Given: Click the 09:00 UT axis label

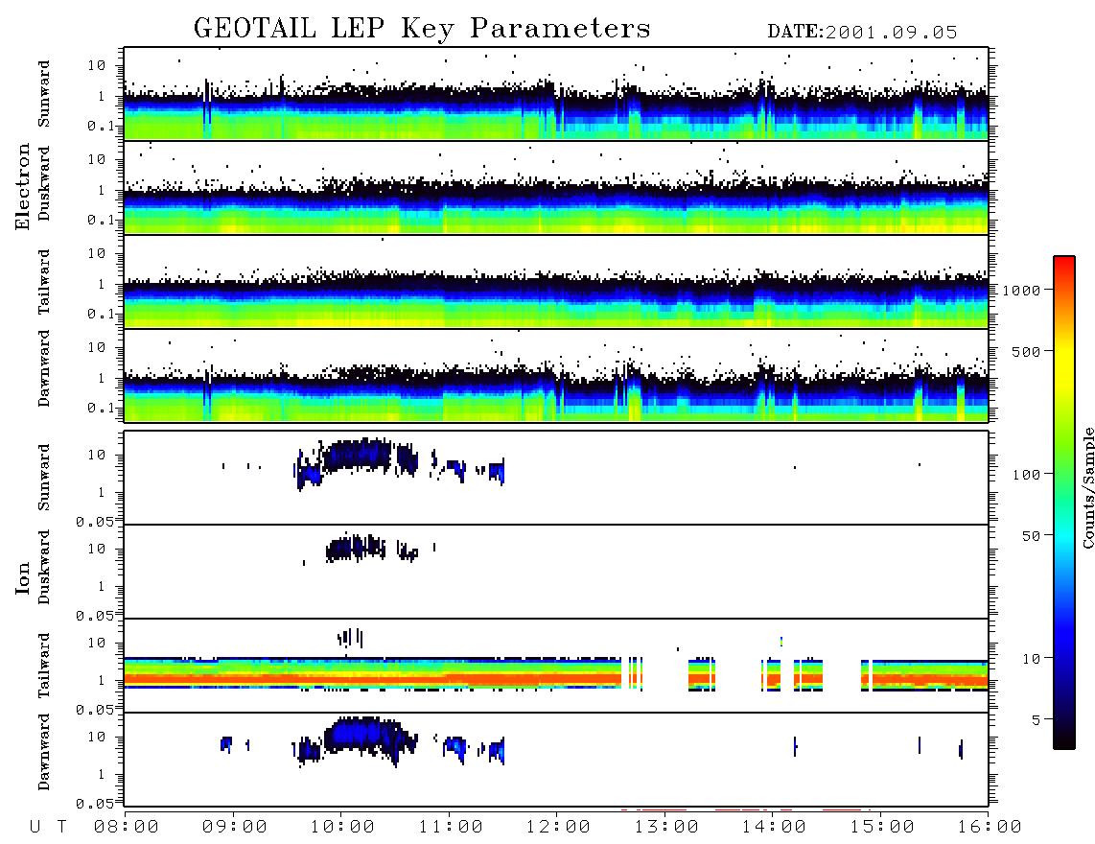Looking at the screenshot, I should pyautogui.click(x=235, y=827).
